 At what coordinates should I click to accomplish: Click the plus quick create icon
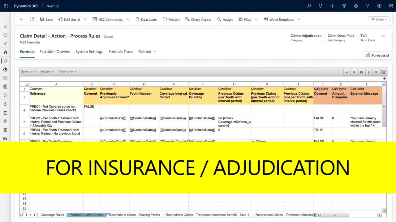(332, 6)
